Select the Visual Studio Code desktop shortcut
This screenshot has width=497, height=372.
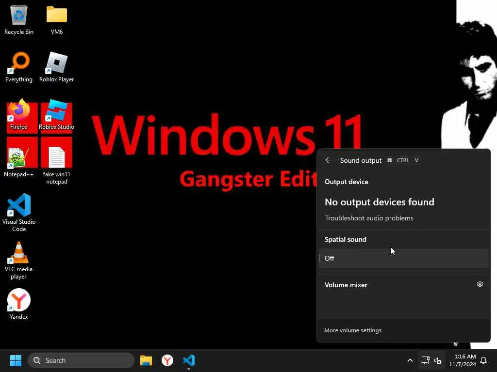19,213
